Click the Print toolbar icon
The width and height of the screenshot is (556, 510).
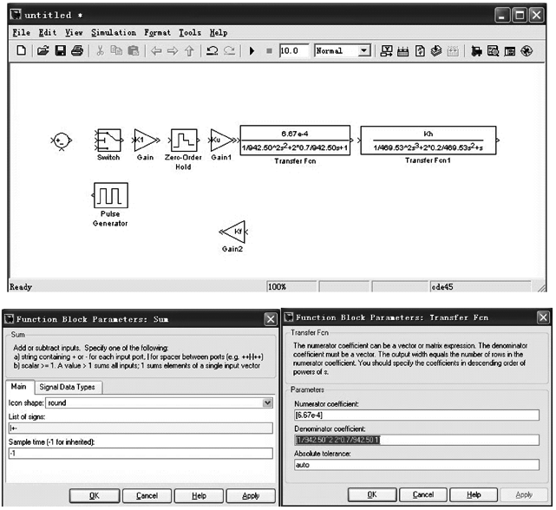click(77, 52)
